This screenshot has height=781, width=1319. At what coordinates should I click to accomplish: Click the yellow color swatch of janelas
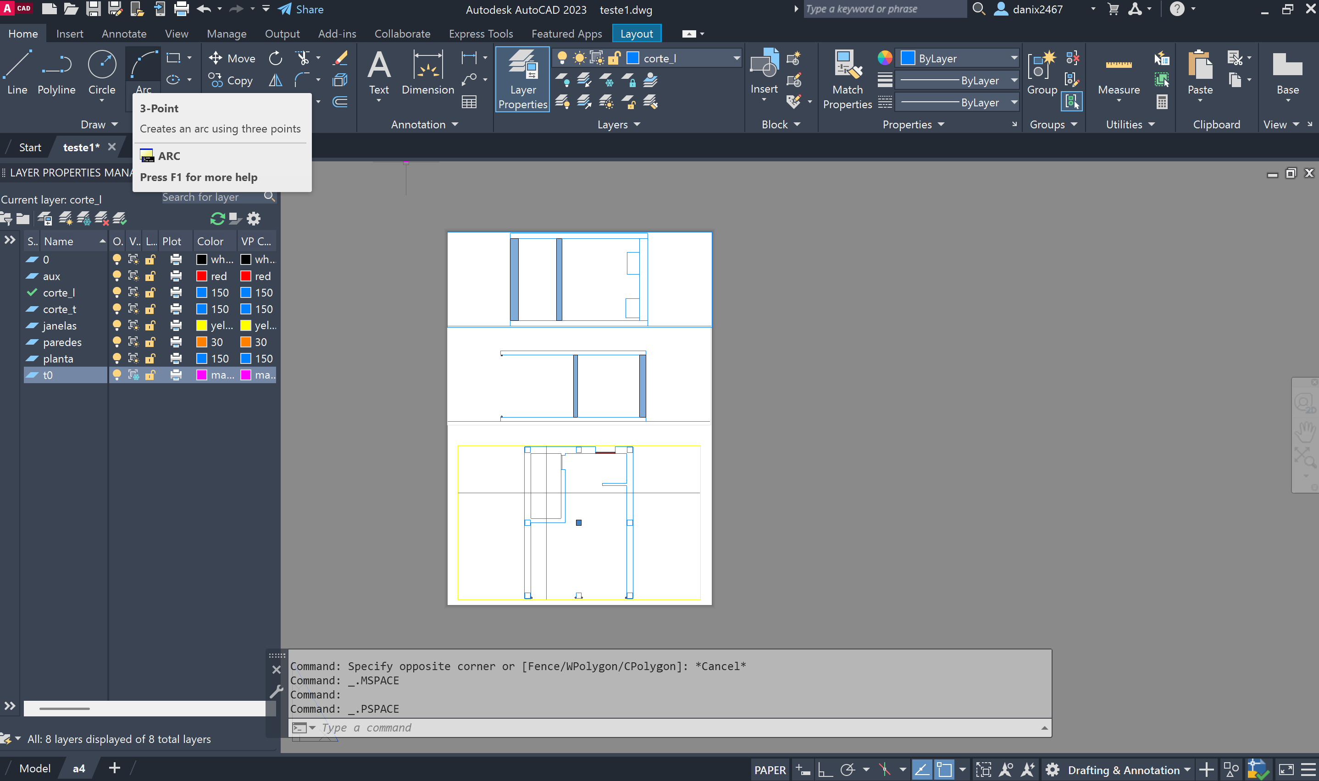point(202,325)
